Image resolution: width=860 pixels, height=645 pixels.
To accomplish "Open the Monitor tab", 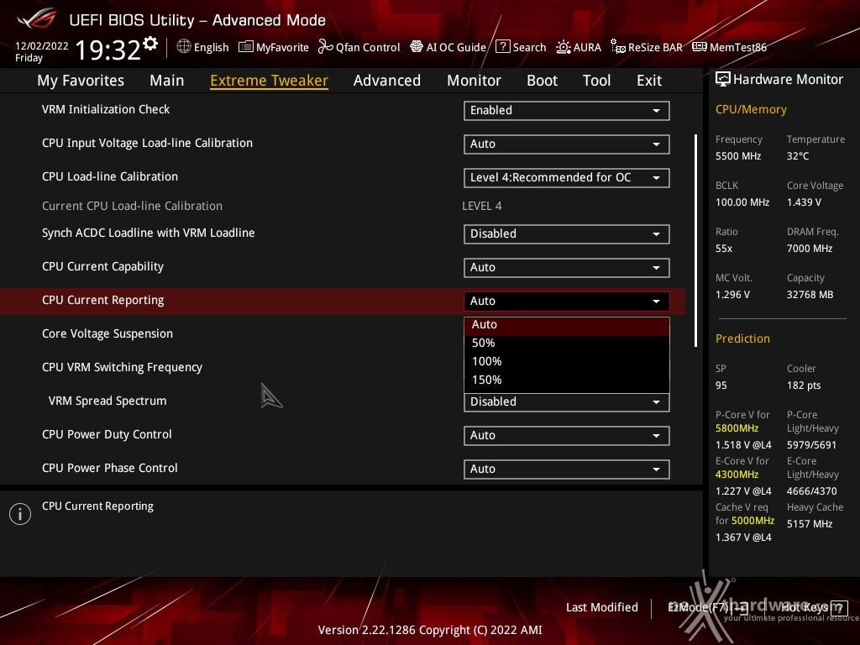I will tap(474, 81).
